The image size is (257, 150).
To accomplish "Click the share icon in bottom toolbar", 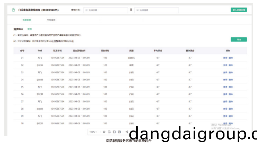I will pos(127,132).
